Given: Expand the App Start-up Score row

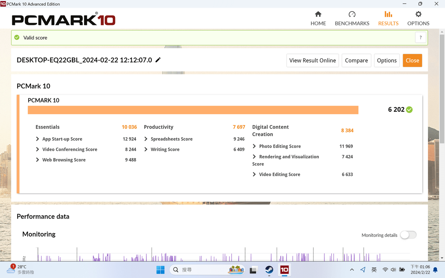Looking at the screenshot, I should pyautogui.click(x=38, y=139).
